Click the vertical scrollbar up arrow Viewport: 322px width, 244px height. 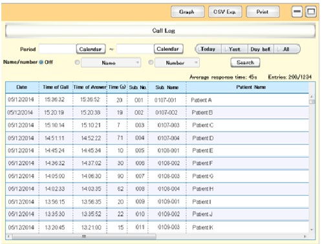tap(312, 96)
